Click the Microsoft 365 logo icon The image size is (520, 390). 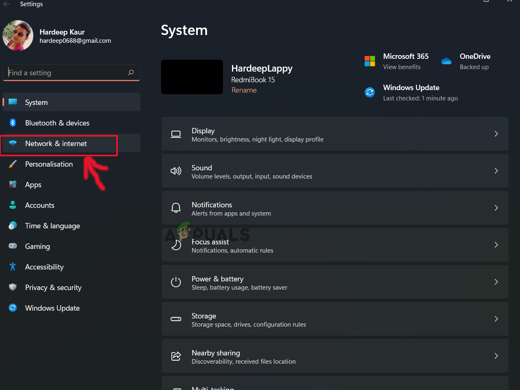point(370,61)
